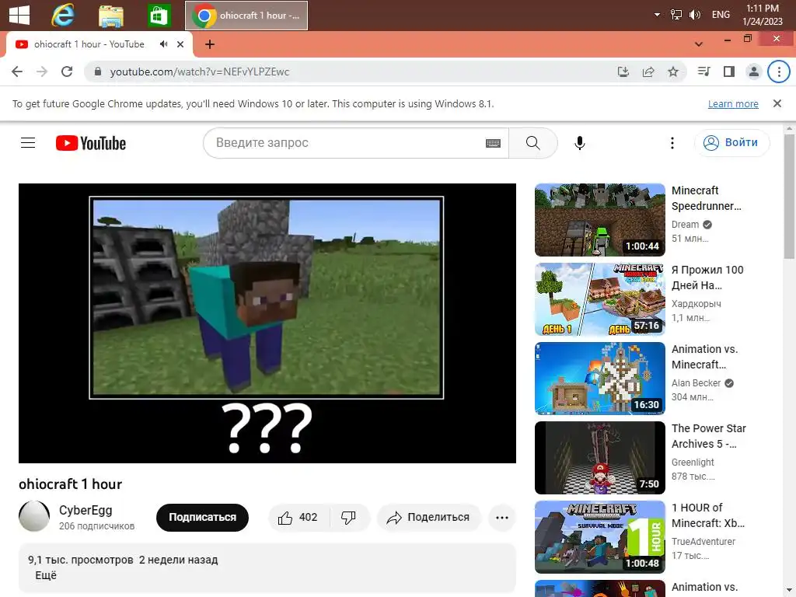
Task: Open Dream channel name
Action: 685,225
